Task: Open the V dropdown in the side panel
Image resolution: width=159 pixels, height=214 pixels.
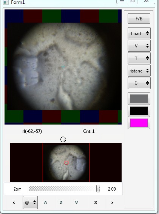Action: coord(139,46)
